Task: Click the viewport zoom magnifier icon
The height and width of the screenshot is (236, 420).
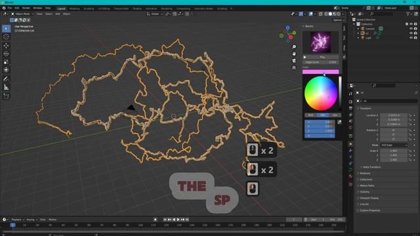Action: click(x=294, y=47)
